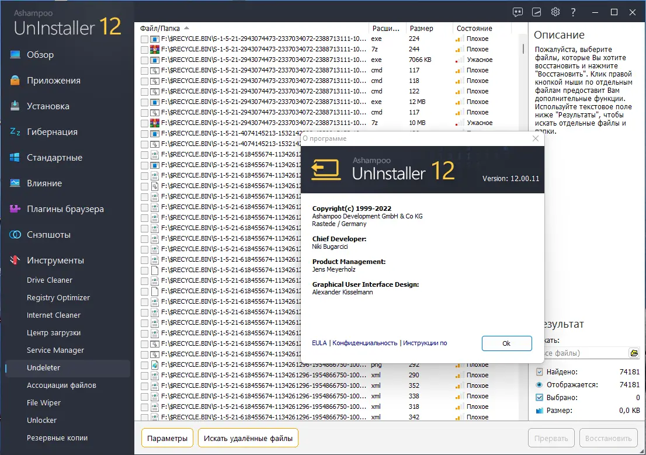Open Резервные копии backups tool
The width and height of the screenshot is (646, 455).
tap(57, 437)
